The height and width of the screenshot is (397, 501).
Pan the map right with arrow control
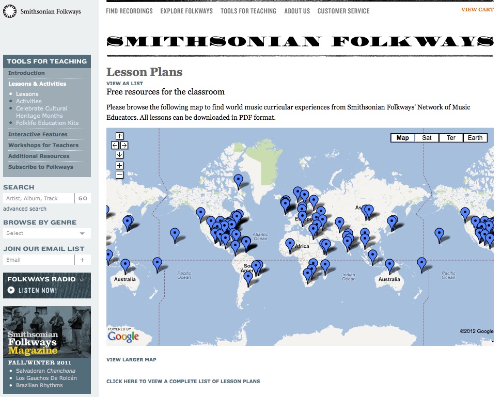pyautogui.click(x=124, y=145)
